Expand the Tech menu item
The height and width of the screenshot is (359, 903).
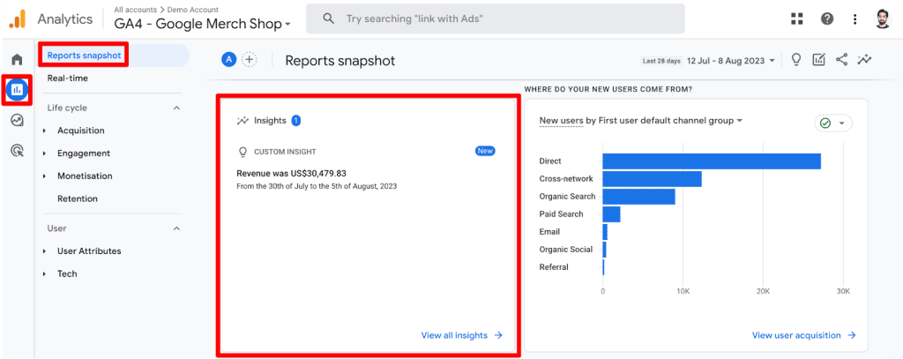pyautogui.click(x=44, y=273)
